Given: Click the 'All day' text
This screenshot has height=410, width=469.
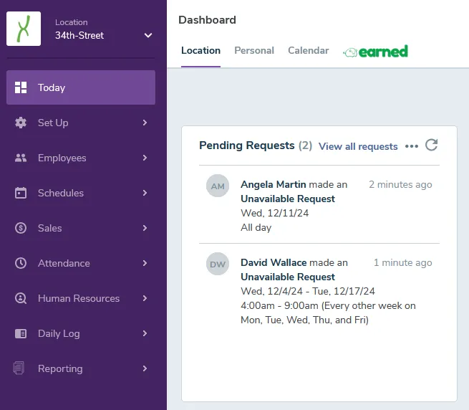Looking at the screenshot, I should [x=256, y=228].
